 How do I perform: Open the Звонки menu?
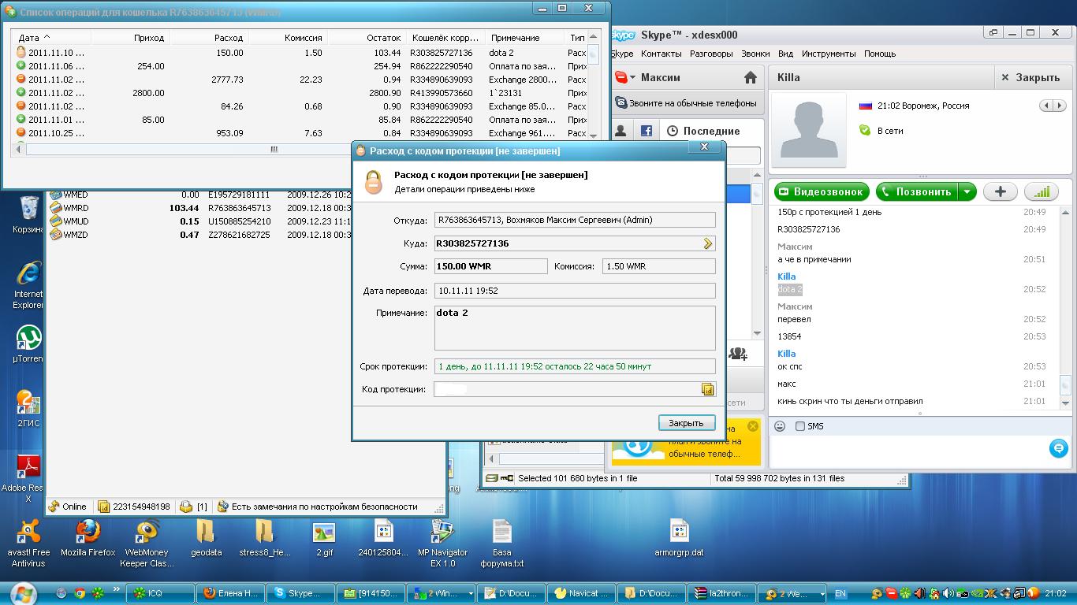(755, 54)
